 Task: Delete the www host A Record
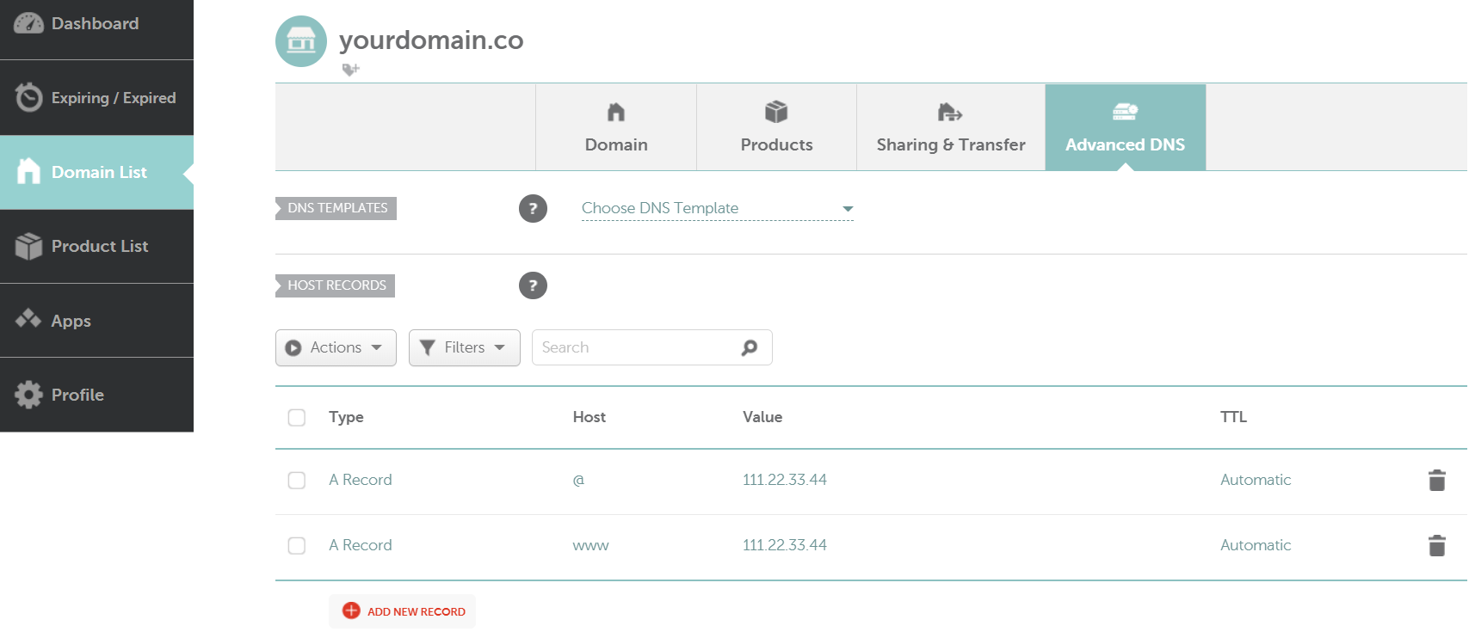pyautogui.click(x=1437, y=545)
